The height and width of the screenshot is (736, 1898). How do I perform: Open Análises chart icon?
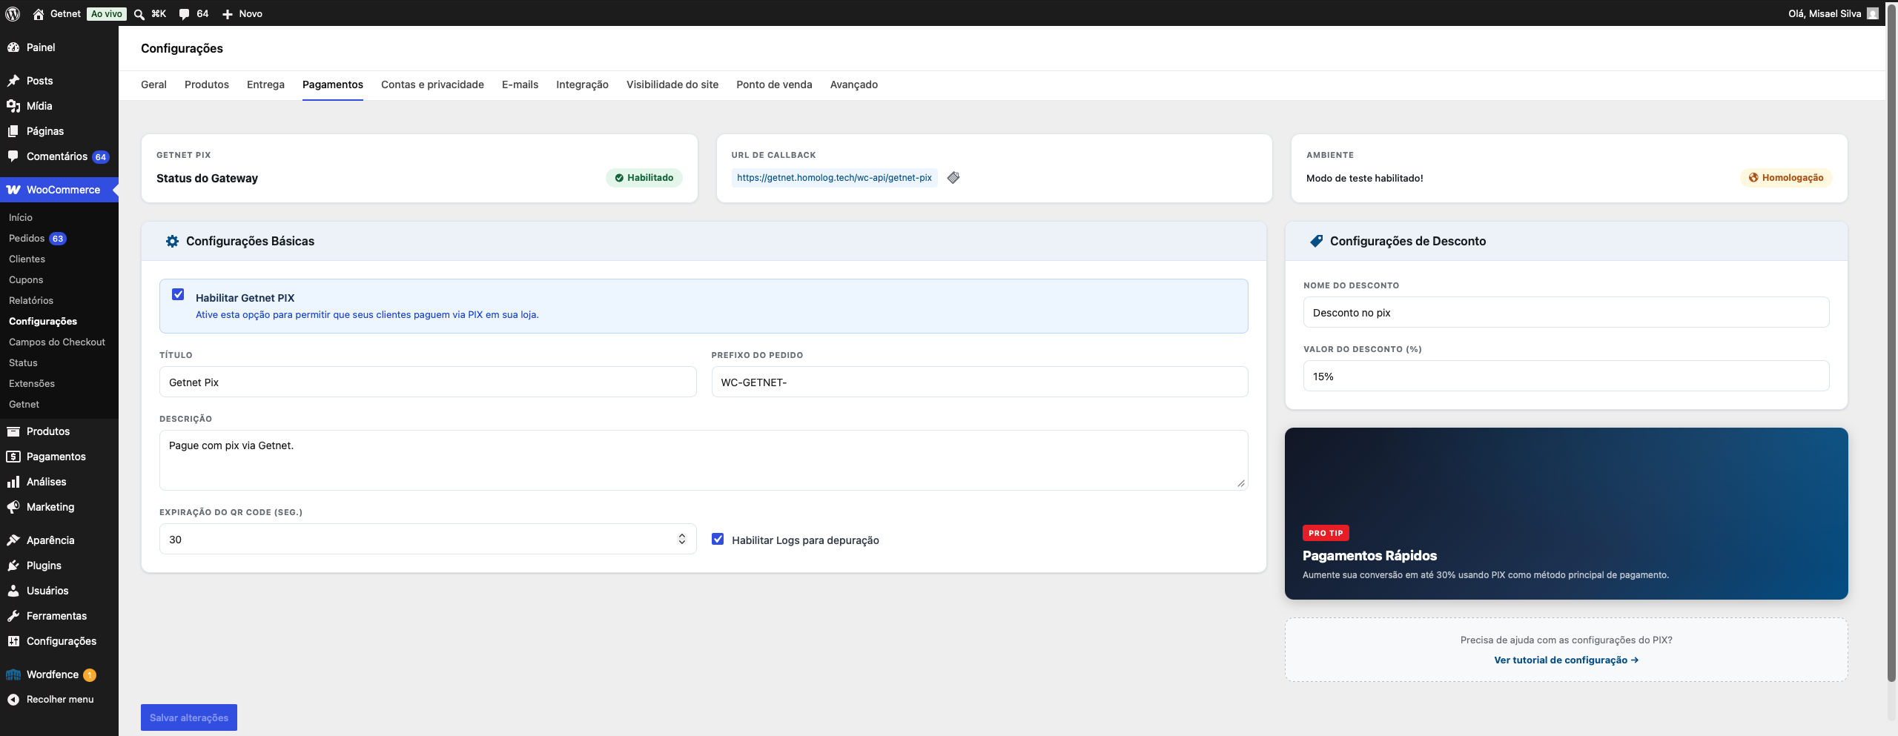(13, 482)
